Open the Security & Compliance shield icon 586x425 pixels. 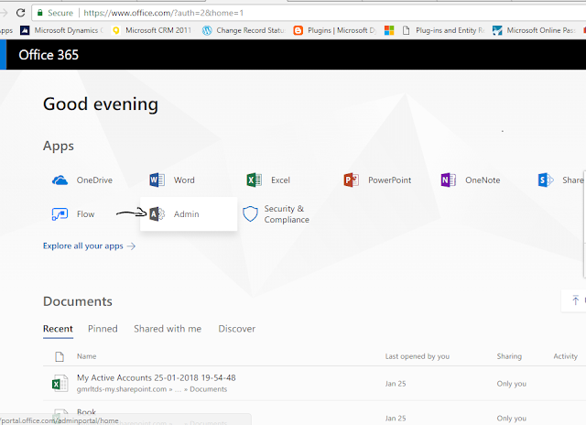click(250, 213)
